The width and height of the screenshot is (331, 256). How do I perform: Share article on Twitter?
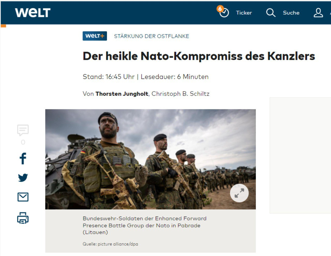23,178
